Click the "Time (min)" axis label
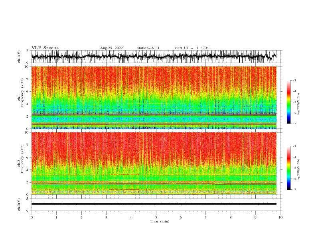Viewport: 316px width, 244px height. pos(160,221)
